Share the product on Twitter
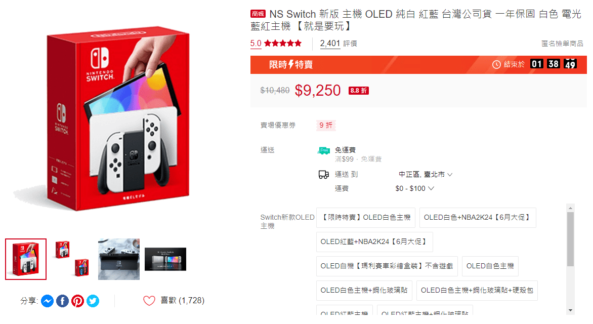 click(93, 301)
